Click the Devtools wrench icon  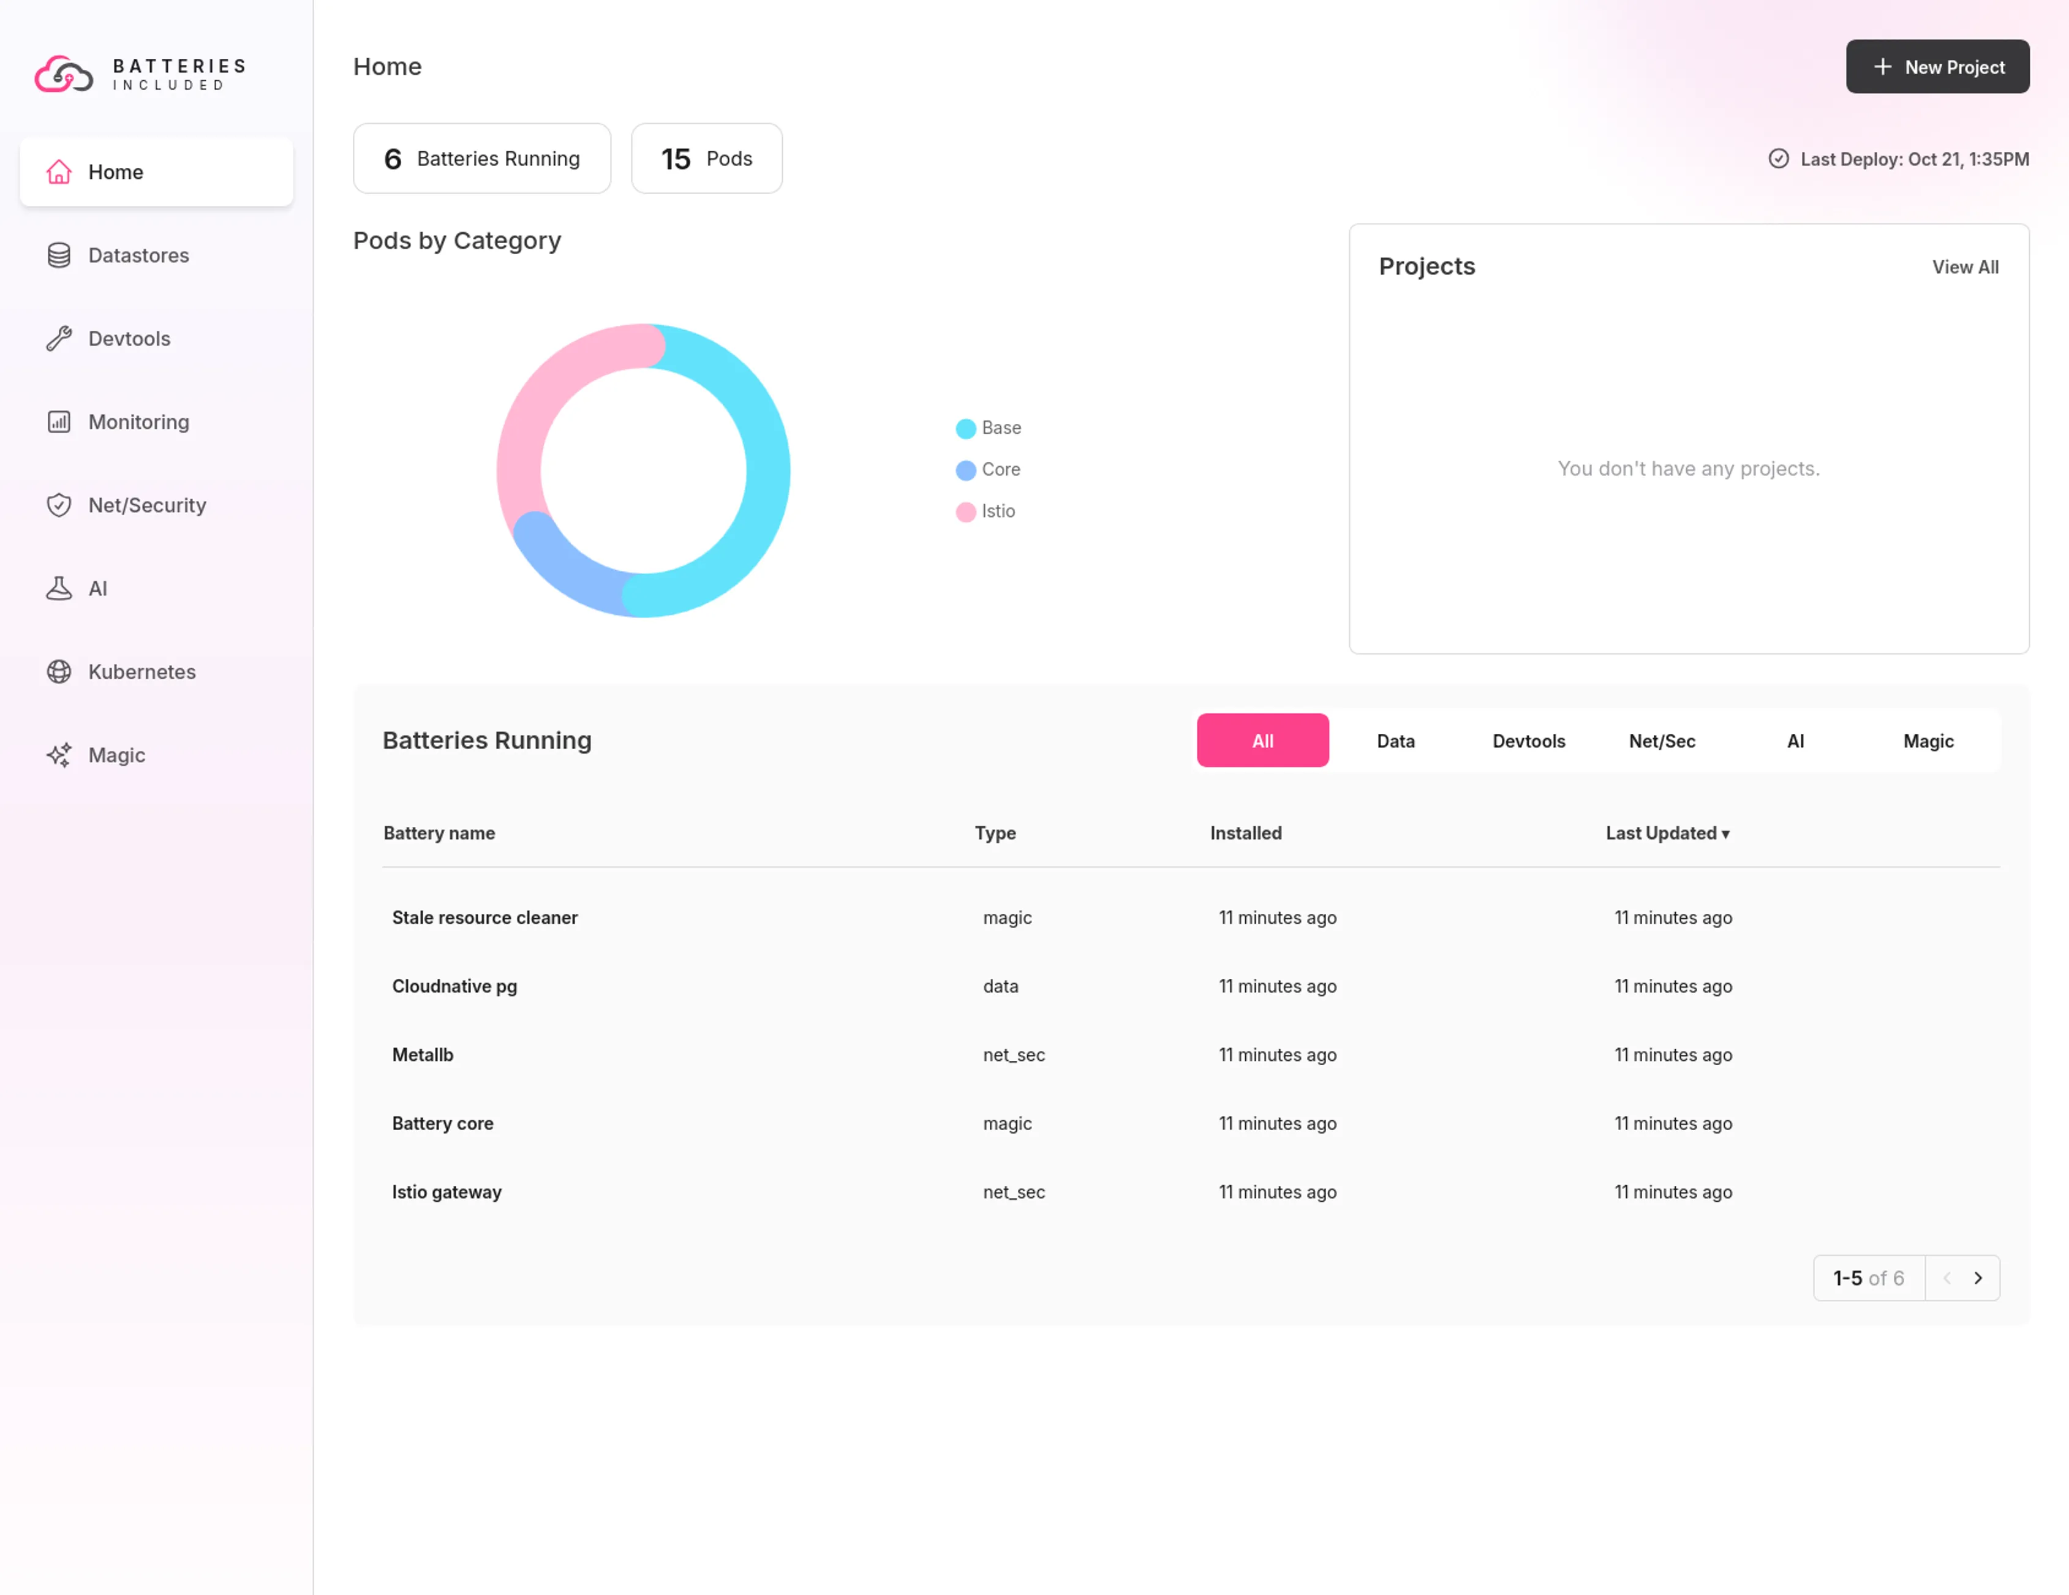59,338
